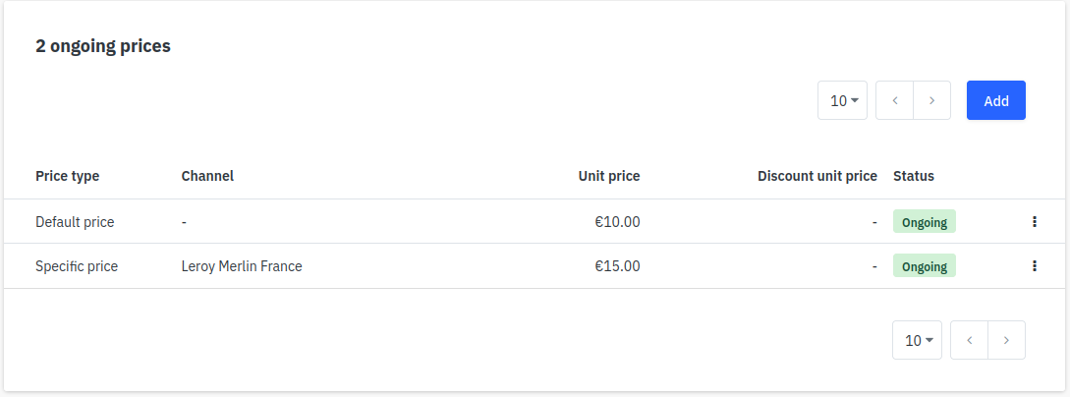Click the blue Add button
Viewport: 1070px width, 397px height.
995,100
